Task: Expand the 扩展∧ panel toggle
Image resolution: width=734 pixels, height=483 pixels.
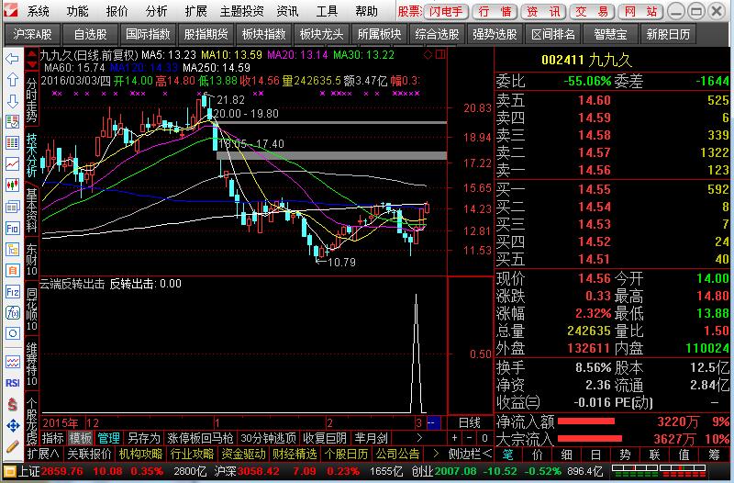Action: click(43, 454)
